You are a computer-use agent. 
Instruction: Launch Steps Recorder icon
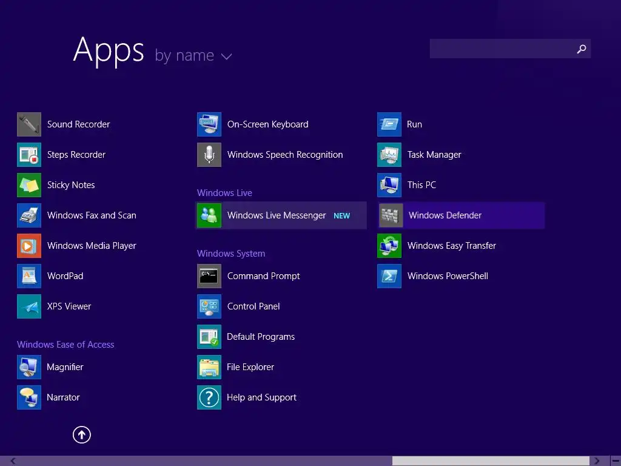click(29, 155)
